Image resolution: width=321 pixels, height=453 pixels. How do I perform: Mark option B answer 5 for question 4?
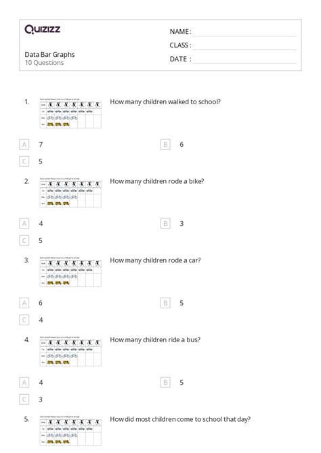coord(165,383)
